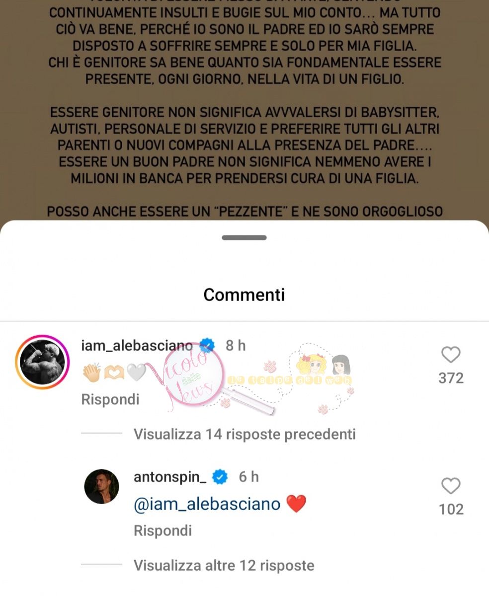Reply to iam_alebasciano's comment via Rispondi
489x596 pixels.
[110, 399]
